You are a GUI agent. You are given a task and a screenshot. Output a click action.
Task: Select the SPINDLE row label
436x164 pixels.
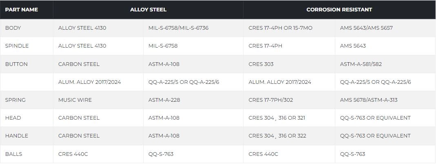coord(17,46)
